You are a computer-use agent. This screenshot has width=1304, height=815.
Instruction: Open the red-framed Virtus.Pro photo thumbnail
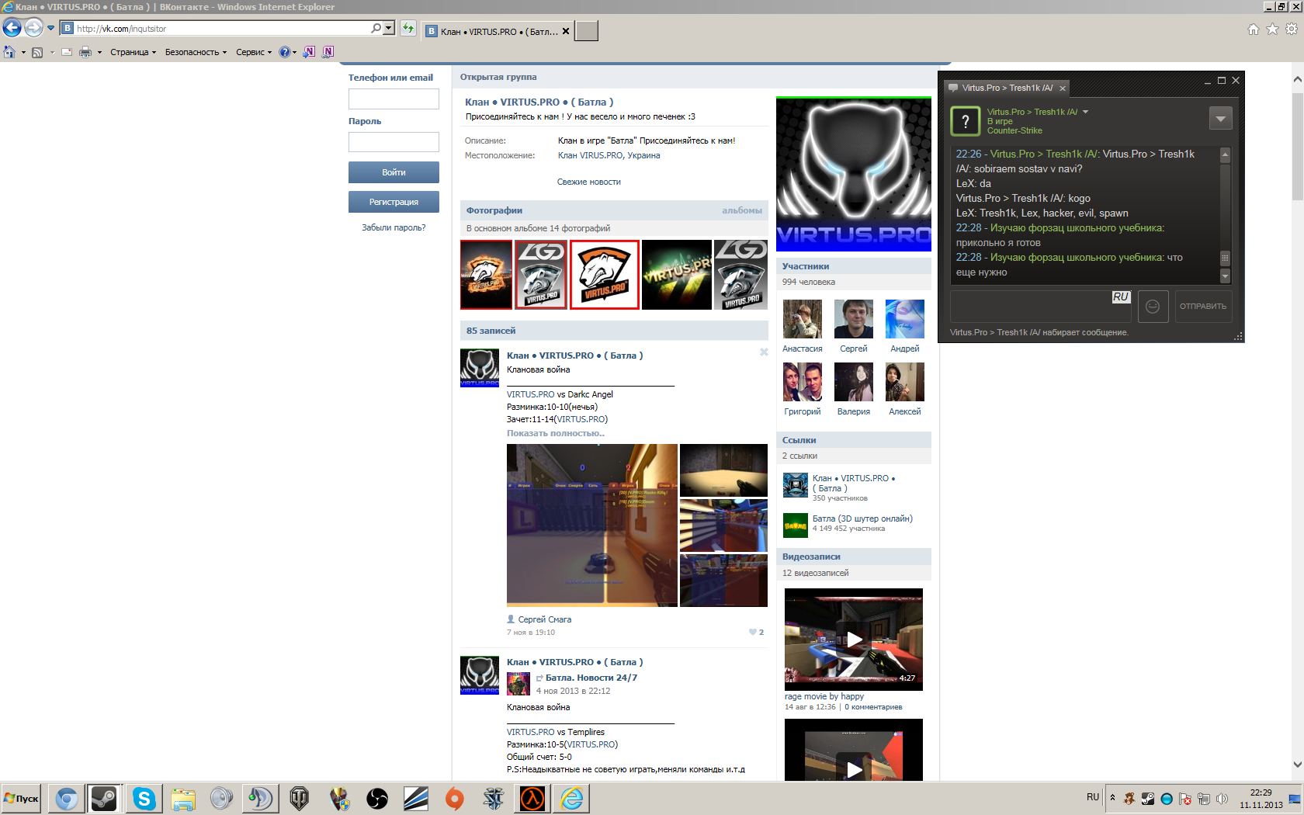[605, 275]
